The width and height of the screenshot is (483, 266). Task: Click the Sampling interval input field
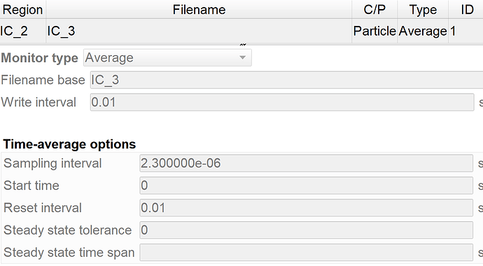click(306, 163)
